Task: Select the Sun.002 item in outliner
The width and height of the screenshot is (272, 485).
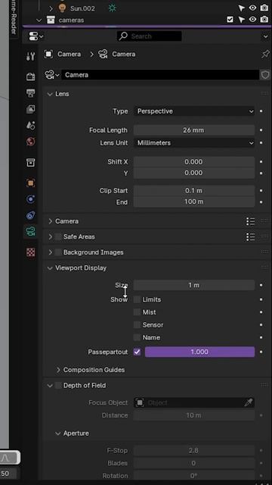Action: pyautogui.click(x=82, y=8)
